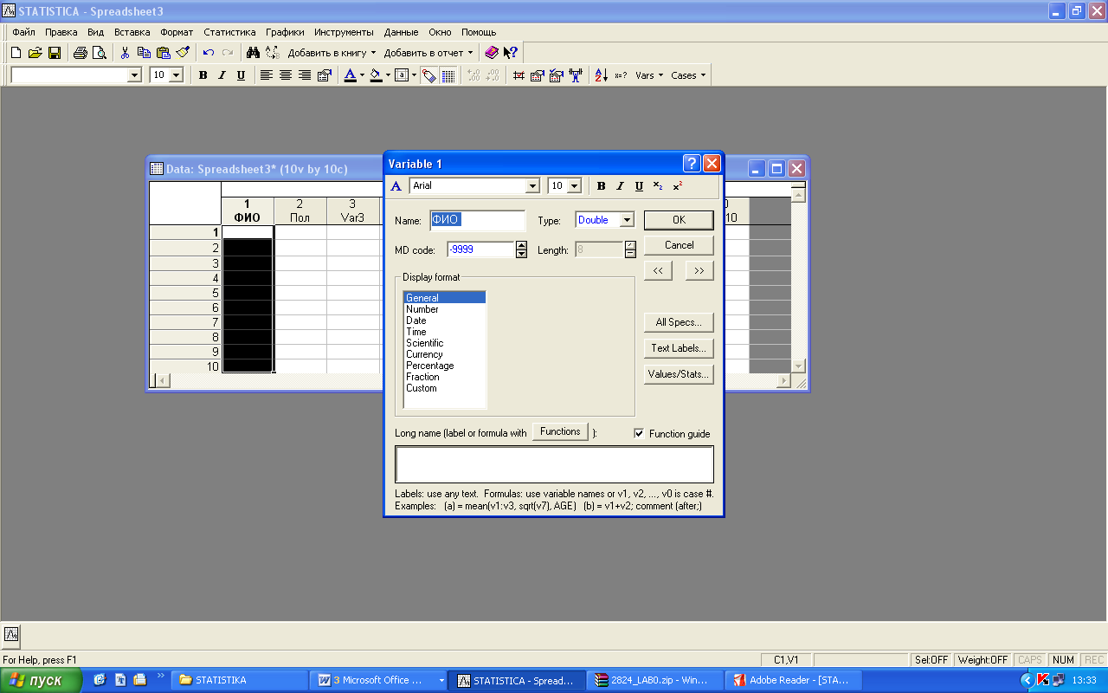This screenshot has width=1108, height=693.
Task: Align text left in the main toolbar
Action: pyautogui.click(x=266, y=75)
